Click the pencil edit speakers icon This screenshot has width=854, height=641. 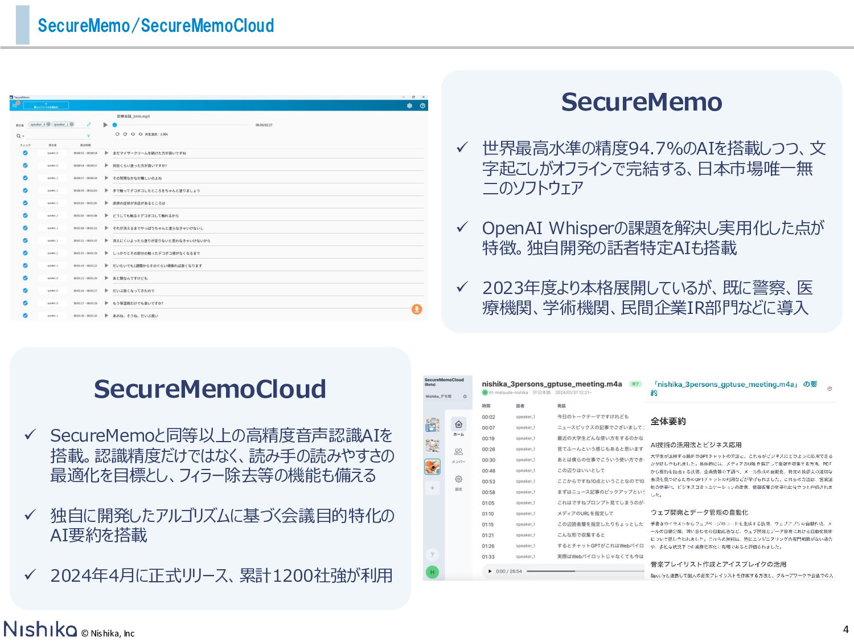coord(89,124)
